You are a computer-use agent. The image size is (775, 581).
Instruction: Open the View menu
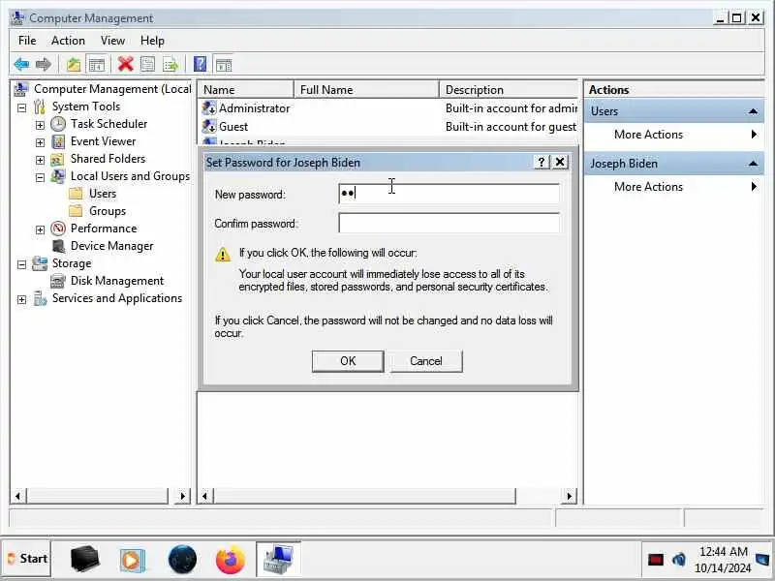(112, 41)
